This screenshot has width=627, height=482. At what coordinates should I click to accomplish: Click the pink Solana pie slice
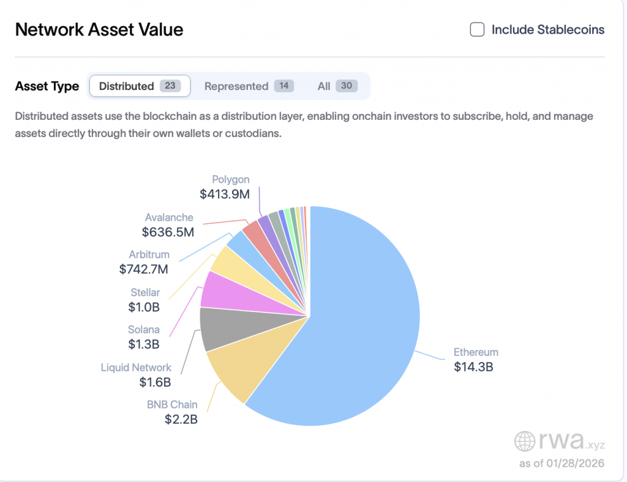coord(220,291)
